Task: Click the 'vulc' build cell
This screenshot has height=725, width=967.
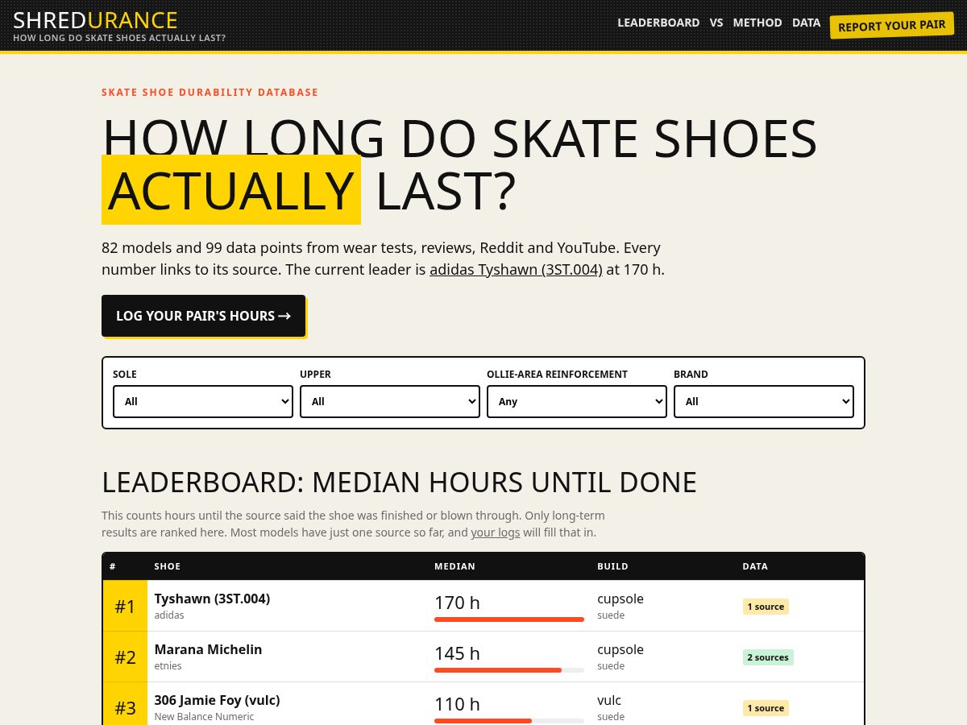Action: [x=609, y=700]
